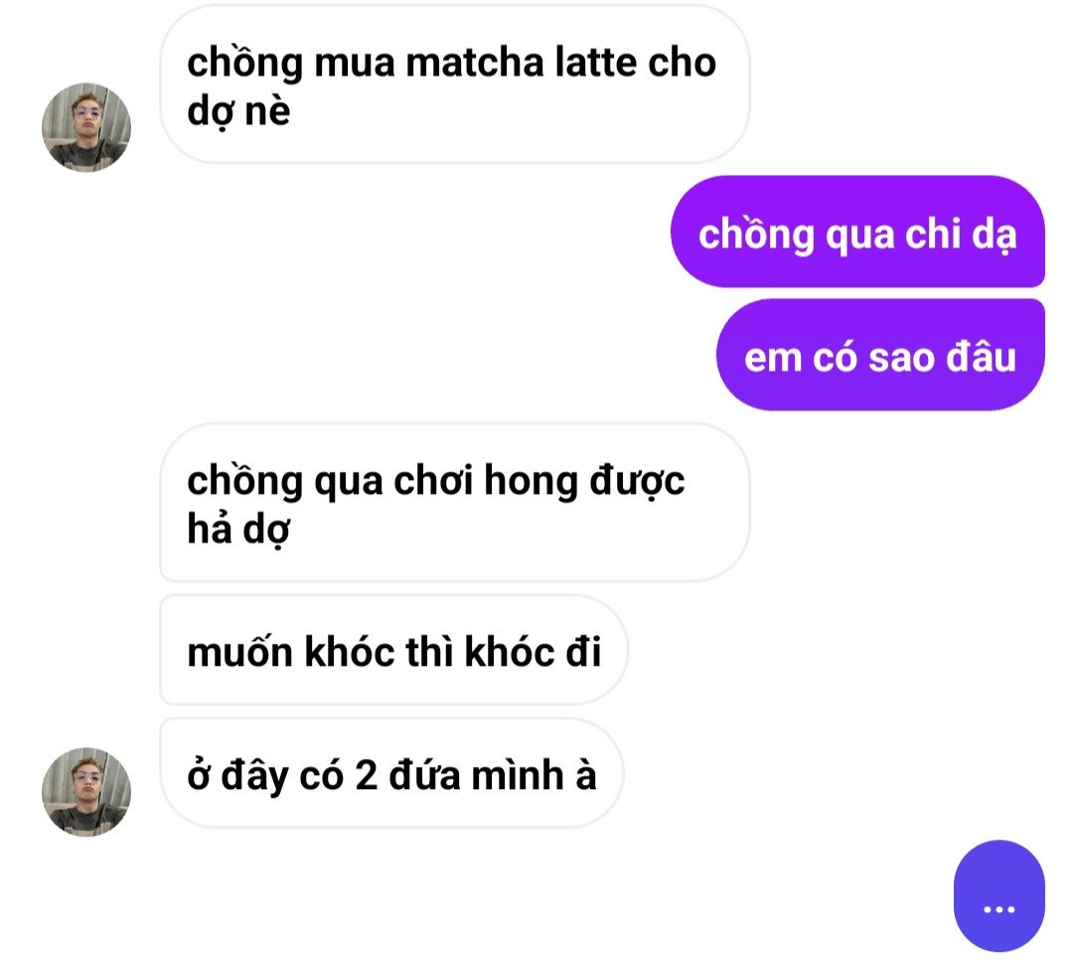Viewport: 1073px width, 960px height.
Task: Click the word "mình" in the bottom received bubble
Action: 518,775
